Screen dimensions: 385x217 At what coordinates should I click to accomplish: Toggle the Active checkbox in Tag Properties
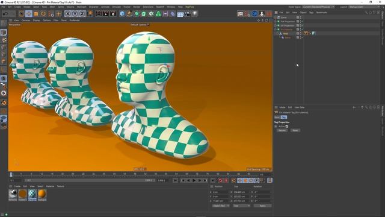[286, 127]
